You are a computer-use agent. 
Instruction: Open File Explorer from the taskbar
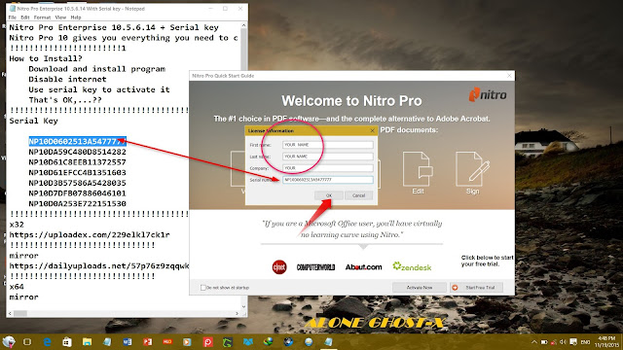(x=87, y=341)
